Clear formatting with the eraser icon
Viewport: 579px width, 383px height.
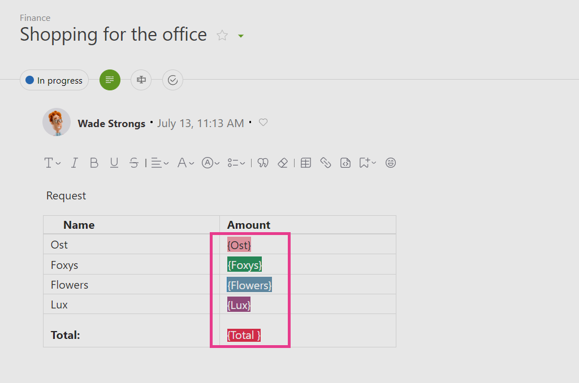(283, 163)
